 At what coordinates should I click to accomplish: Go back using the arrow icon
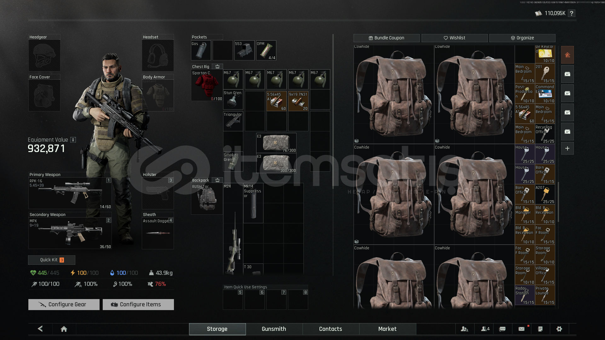pos(40,329)
